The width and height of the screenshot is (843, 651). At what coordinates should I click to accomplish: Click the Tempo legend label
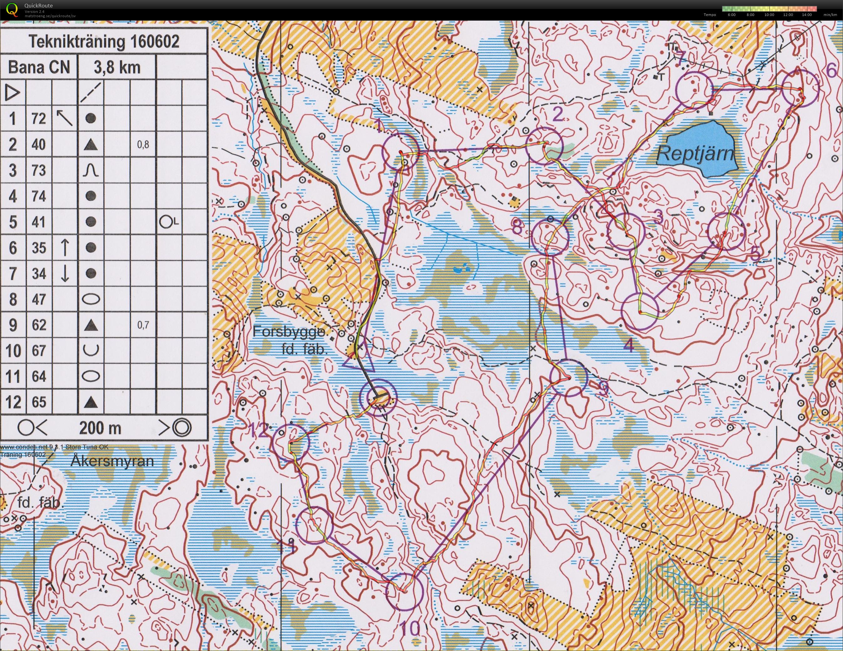(x=710, y=15)
